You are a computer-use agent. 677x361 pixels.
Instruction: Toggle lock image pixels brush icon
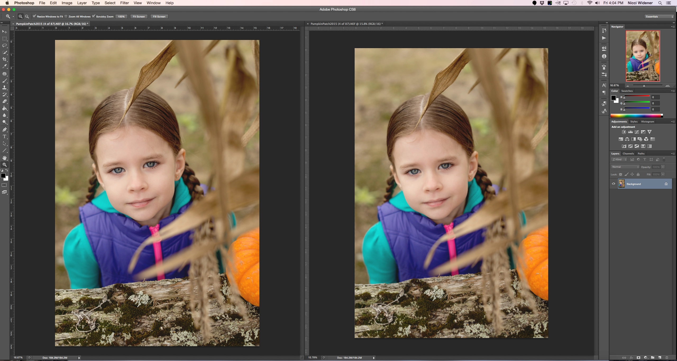tap(626, 175)
